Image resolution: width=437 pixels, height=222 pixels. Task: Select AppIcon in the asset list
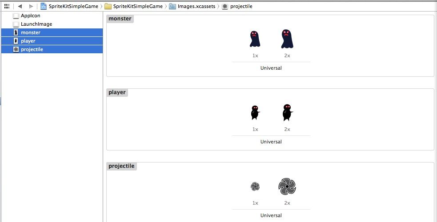click(52, 16)
